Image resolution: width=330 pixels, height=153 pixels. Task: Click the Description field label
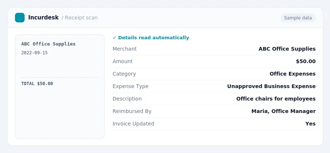click(127, 99)
